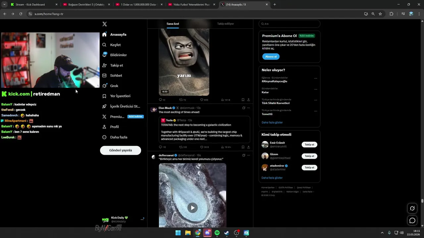Open a new browser tab

[275, 5]
